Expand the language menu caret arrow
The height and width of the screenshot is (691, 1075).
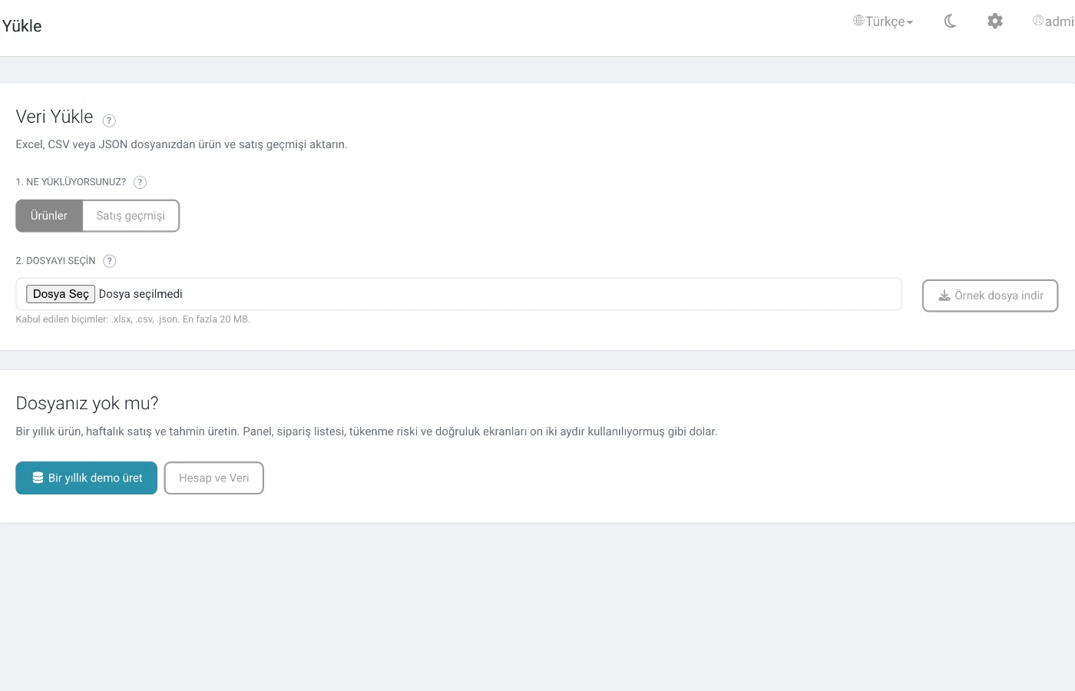tap(910, 23)
